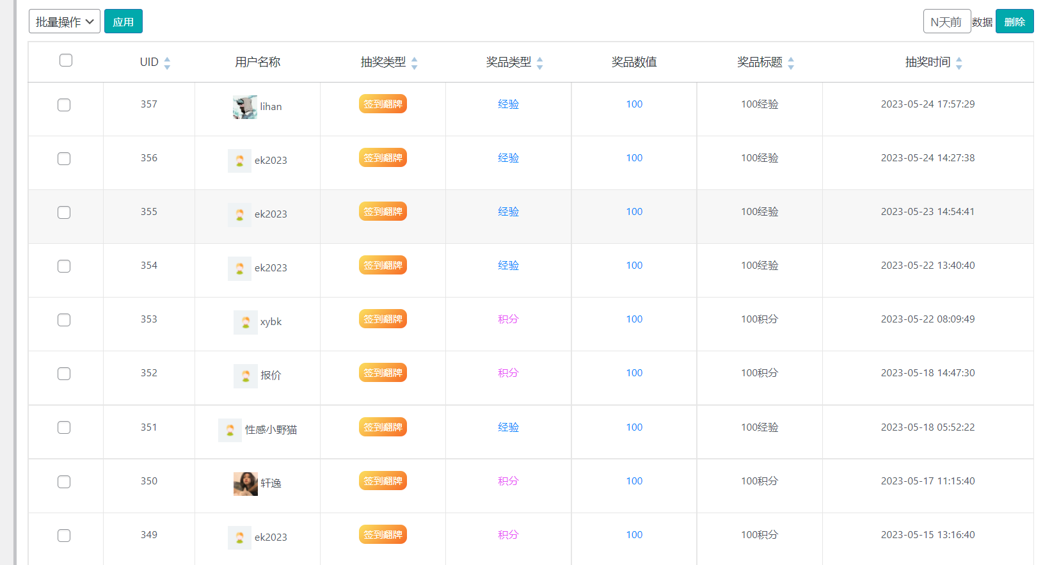
Task: Click 积分 prize type link in row 349
Action: pyautogui.click(x=508, y=535)
